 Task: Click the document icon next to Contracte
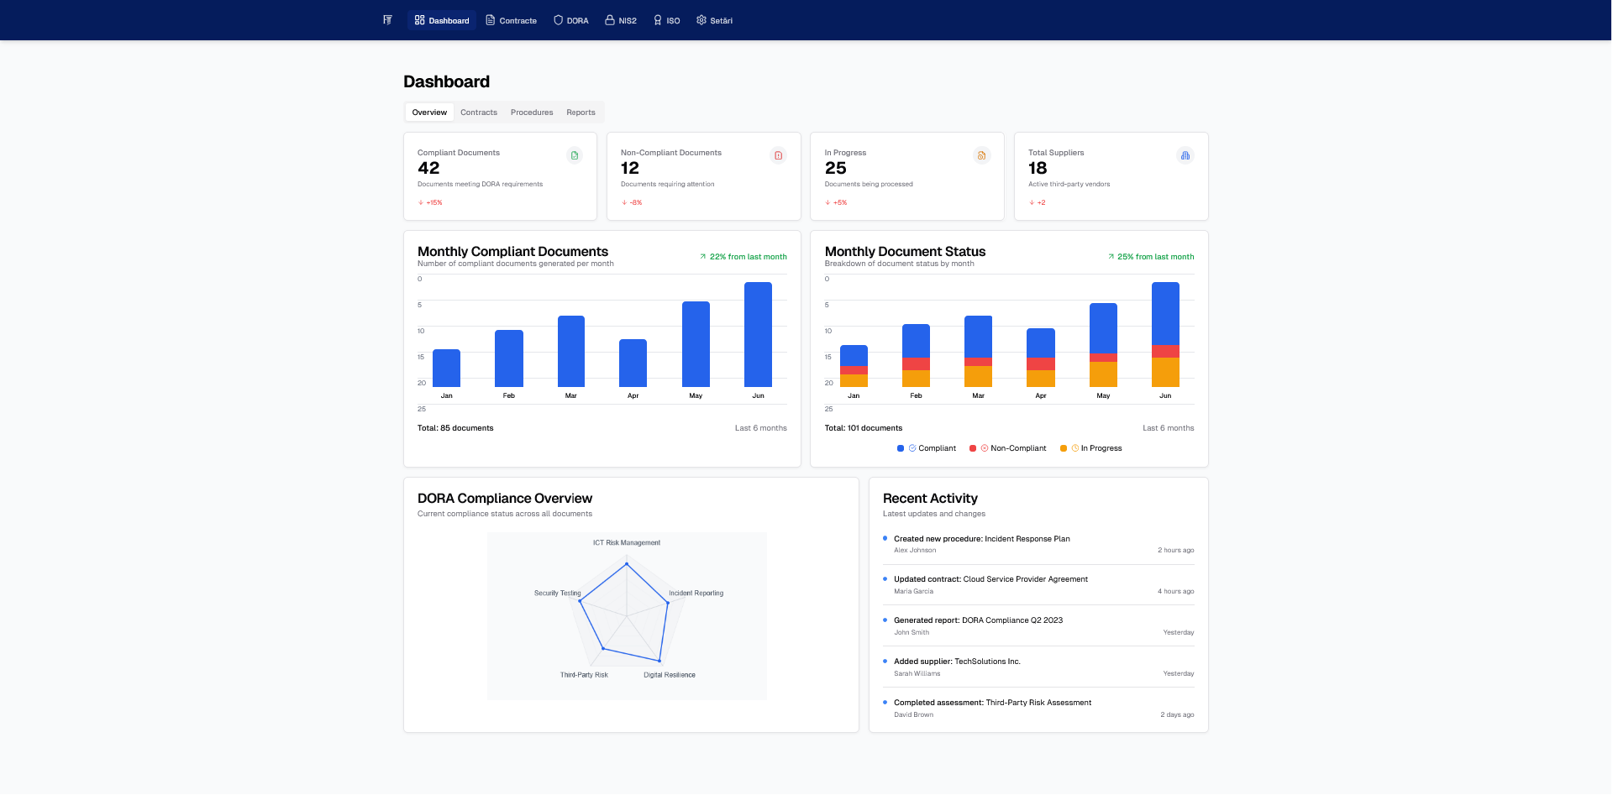[x=488, y=19]
